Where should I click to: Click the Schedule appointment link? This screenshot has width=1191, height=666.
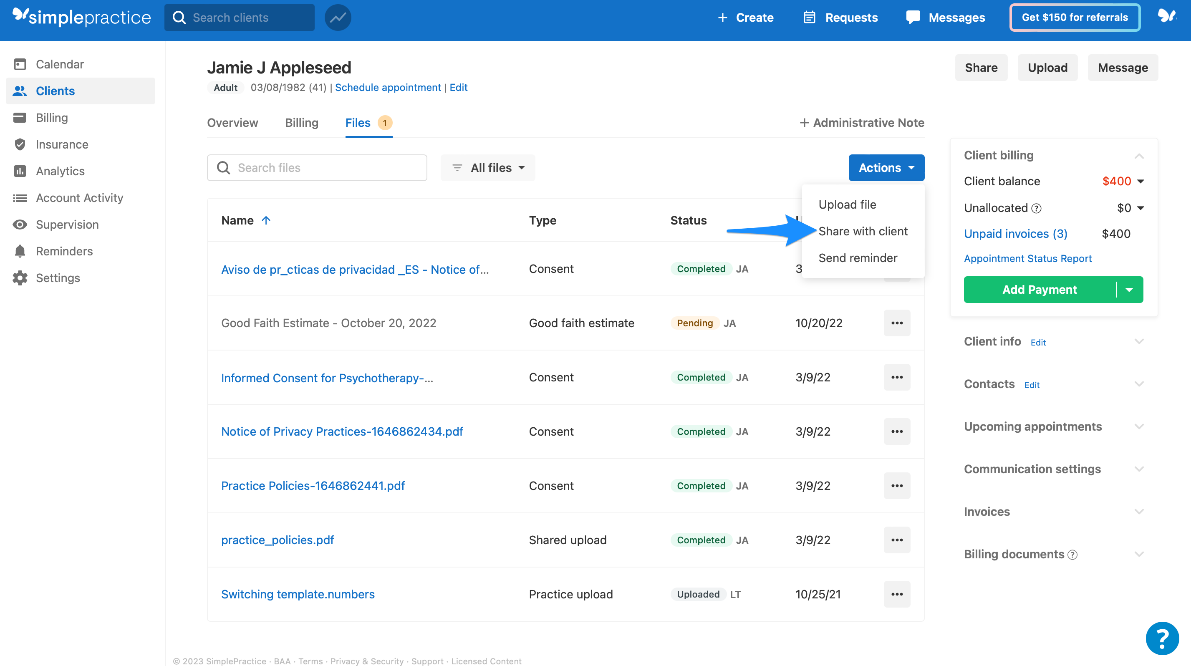(x=387, y=87)
